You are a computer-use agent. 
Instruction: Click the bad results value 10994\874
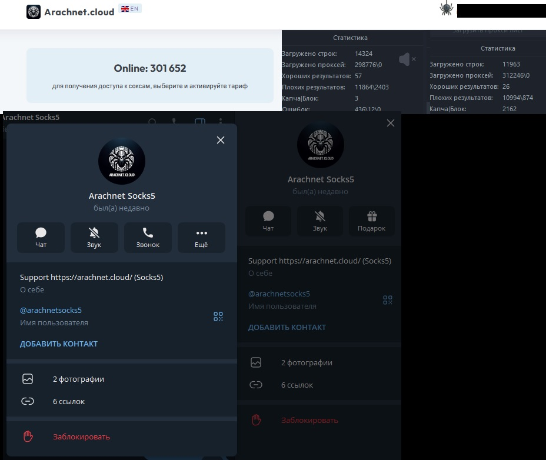[517, 98]
